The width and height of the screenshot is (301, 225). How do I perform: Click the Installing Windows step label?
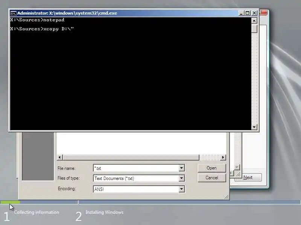click(105, 212)
